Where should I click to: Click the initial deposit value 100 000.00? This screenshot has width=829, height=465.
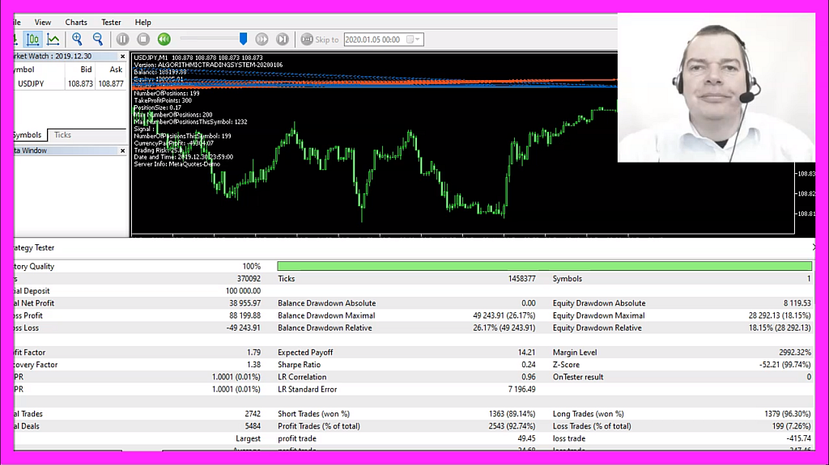[x=243, y=290]
